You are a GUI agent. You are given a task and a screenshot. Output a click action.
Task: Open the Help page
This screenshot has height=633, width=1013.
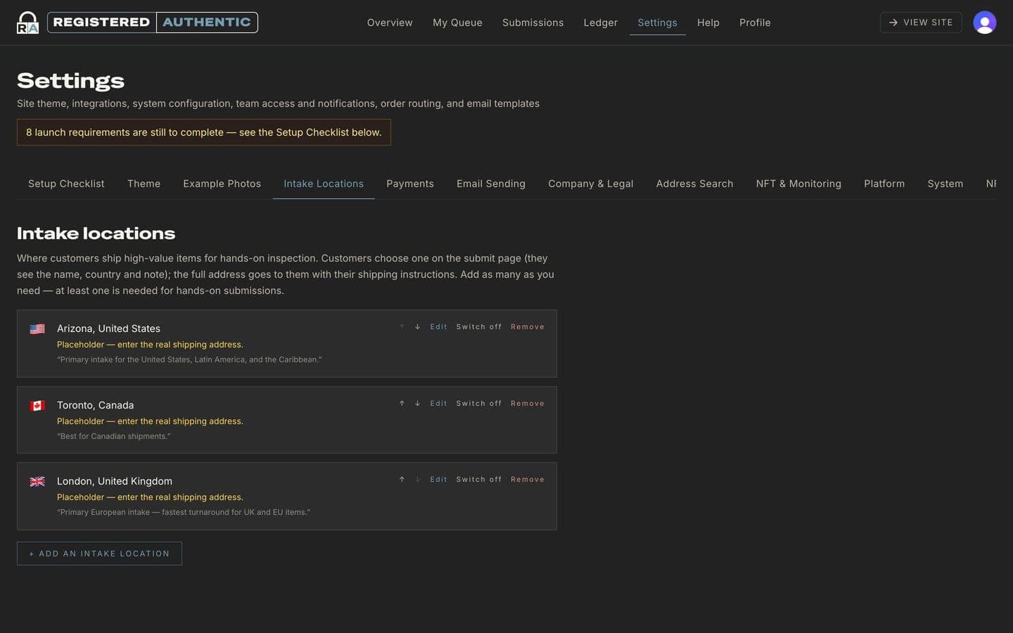(x=708, y=23)
